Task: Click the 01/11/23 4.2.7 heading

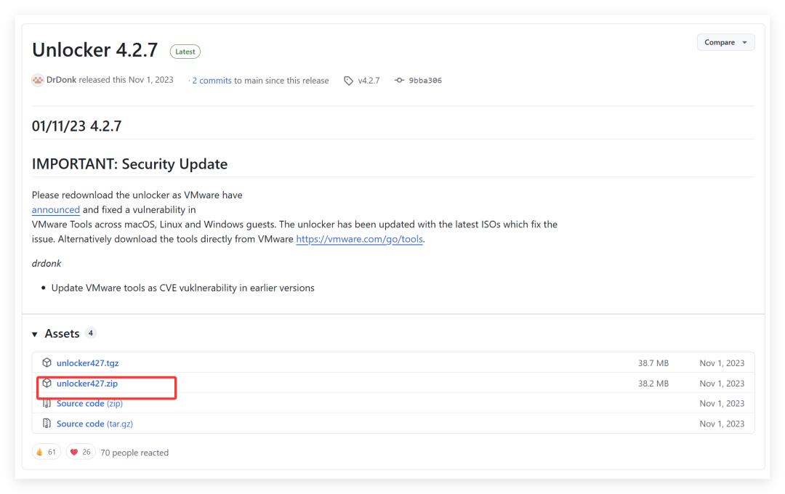Action: (x=76, y=126)
